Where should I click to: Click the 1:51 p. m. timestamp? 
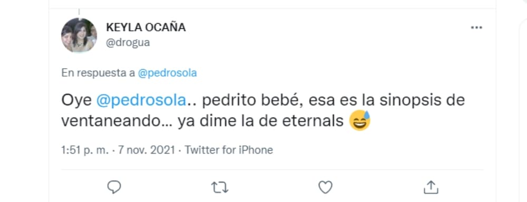(85, 150)
